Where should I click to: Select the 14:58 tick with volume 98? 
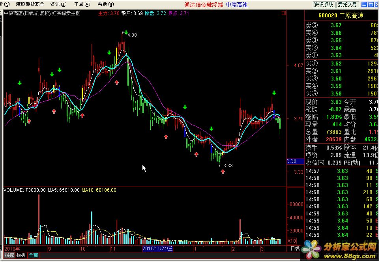(341, 178)
